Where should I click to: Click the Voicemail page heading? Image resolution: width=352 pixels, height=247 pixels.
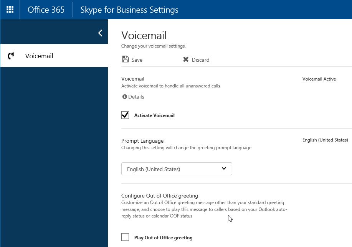tap(144, 36)
